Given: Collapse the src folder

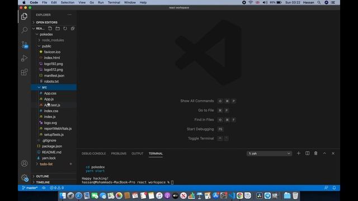Looking at the screenshot, I should coord(54,87).
